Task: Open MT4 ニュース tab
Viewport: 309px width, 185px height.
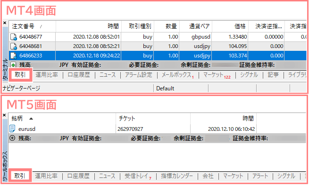Action: point(108,75)
